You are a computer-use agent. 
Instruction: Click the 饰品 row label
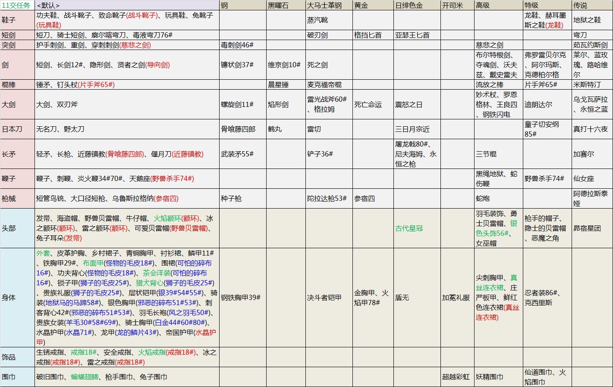tap(9, 357)
